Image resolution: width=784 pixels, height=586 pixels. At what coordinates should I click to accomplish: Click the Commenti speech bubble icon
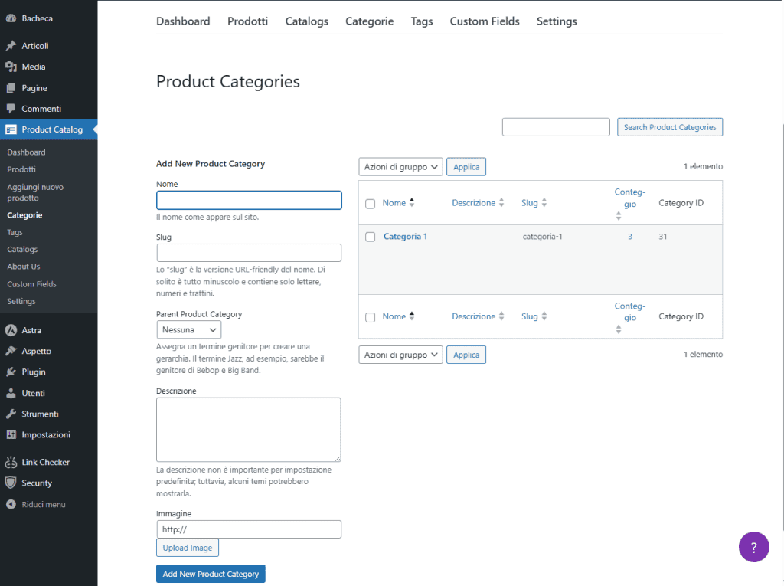pyautogui.click(x=11, y=109)
